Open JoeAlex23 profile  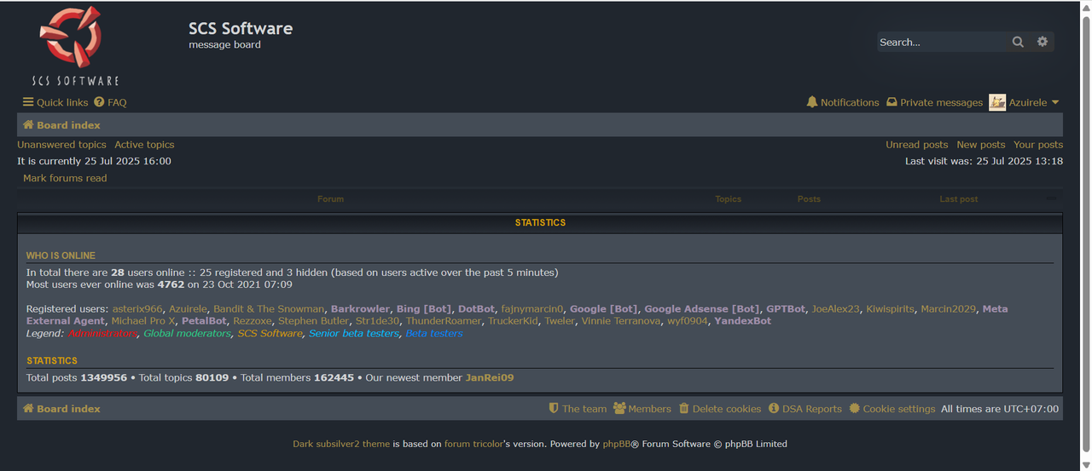pyautogui.click(x=835, y=309)
